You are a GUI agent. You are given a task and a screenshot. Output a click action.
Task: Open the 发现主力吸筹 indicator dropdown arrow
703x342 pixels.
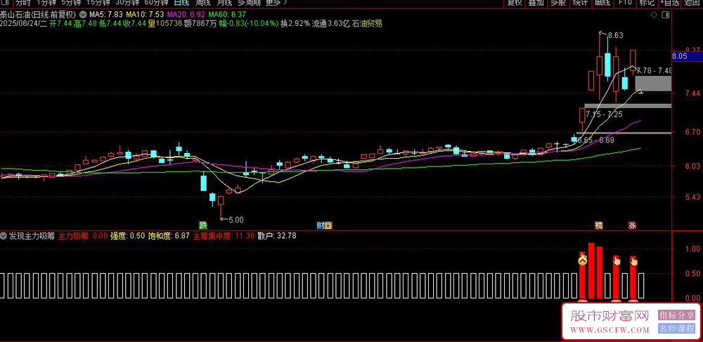(4, 236)
